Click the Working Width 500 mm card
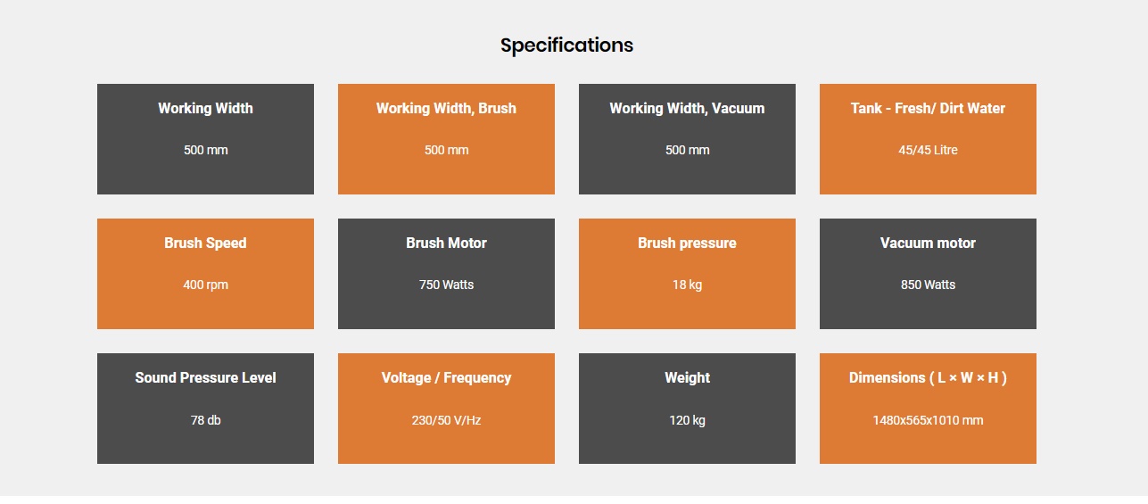 205,139
